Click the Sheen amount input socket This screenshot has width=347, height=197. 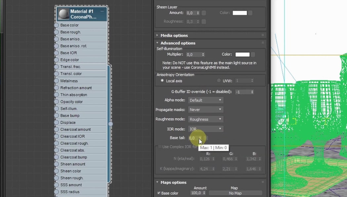coord(56,164)
